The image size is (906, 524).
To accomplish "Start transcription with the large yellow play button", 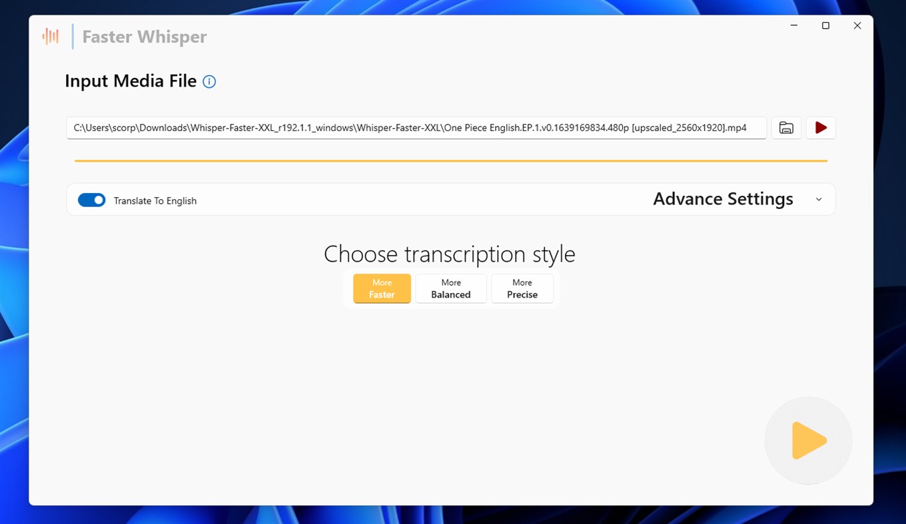I will click(x=808, y=441).
